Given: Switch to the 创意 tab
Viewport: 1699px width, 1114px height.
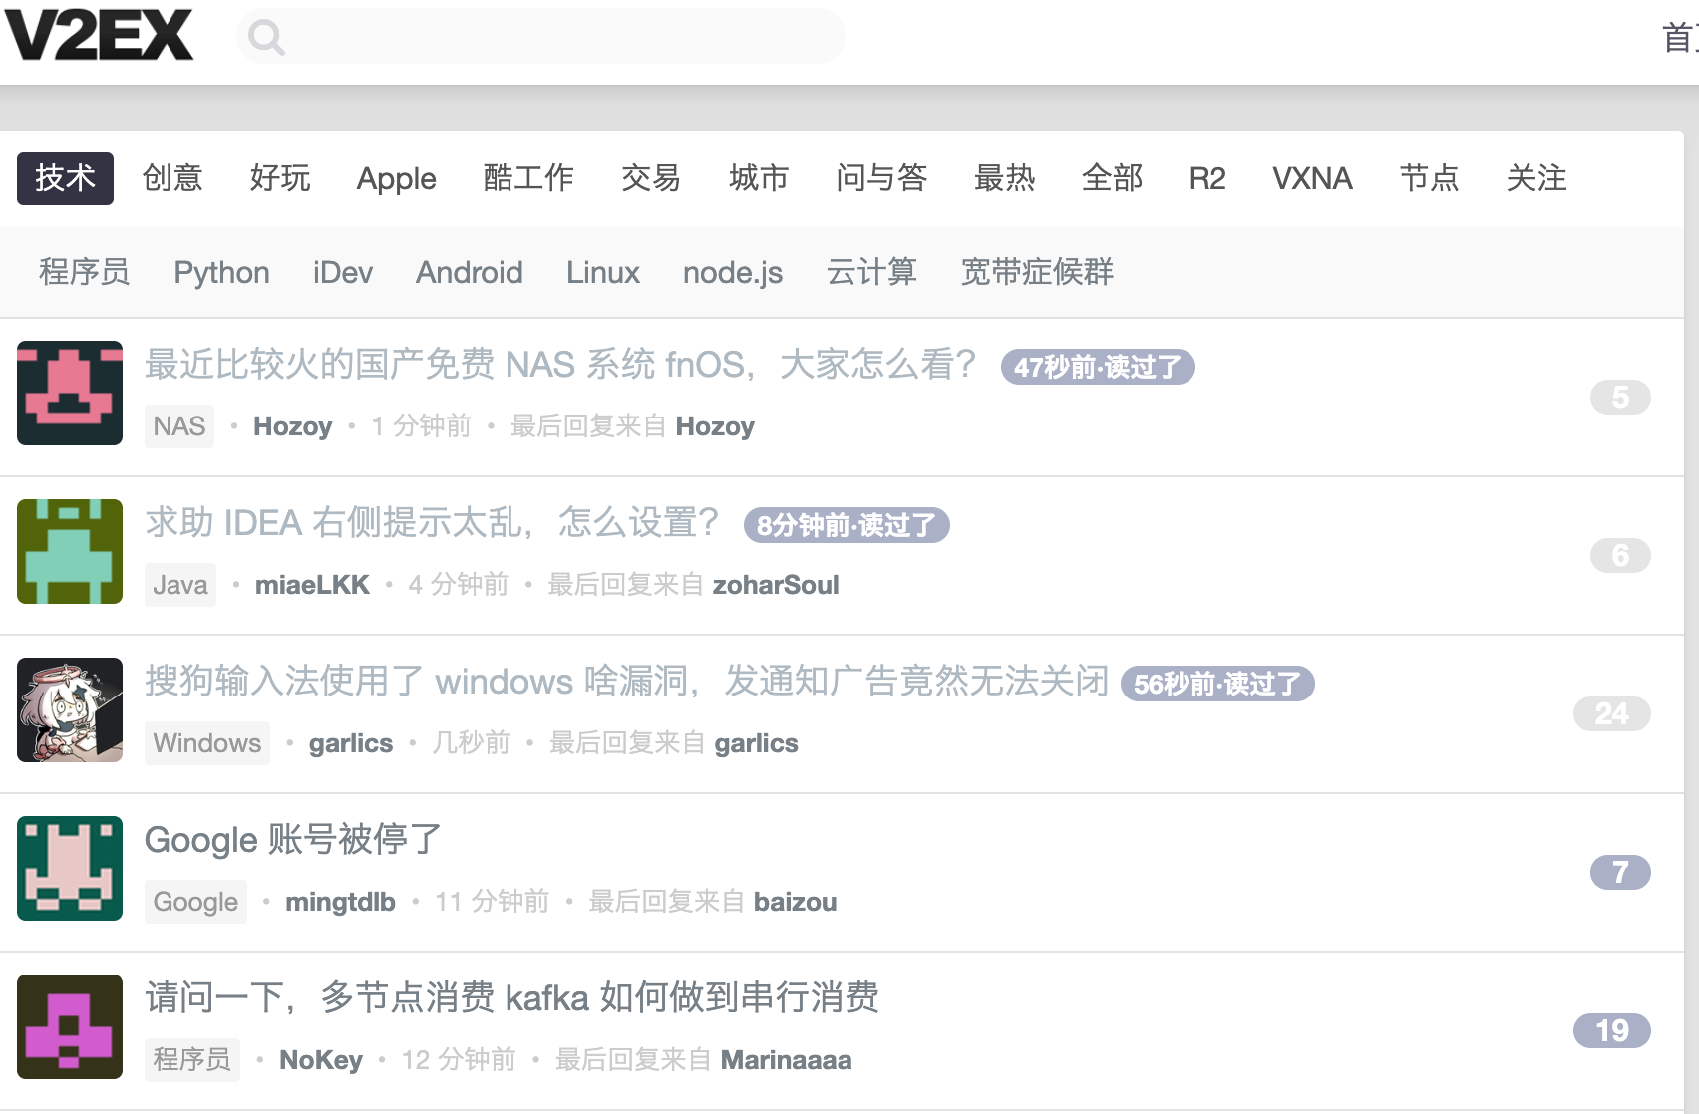Looking at the screenshot, I should 172,178.
